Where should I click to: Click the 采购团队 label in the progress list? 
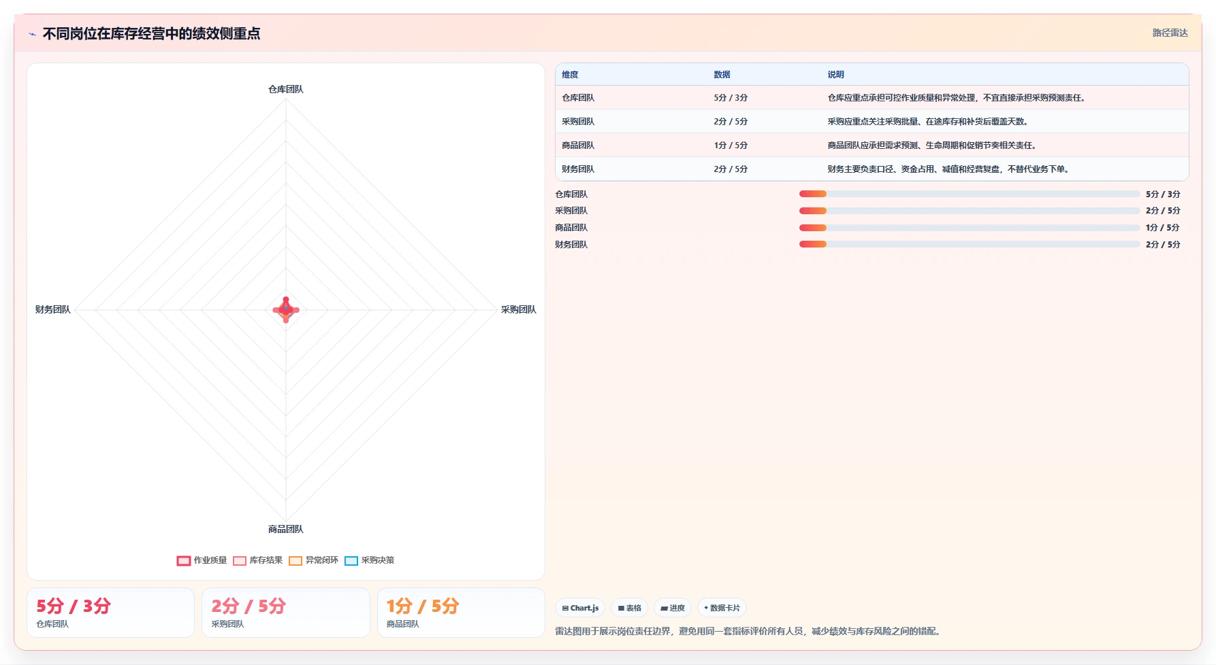(x=571, y=211)
